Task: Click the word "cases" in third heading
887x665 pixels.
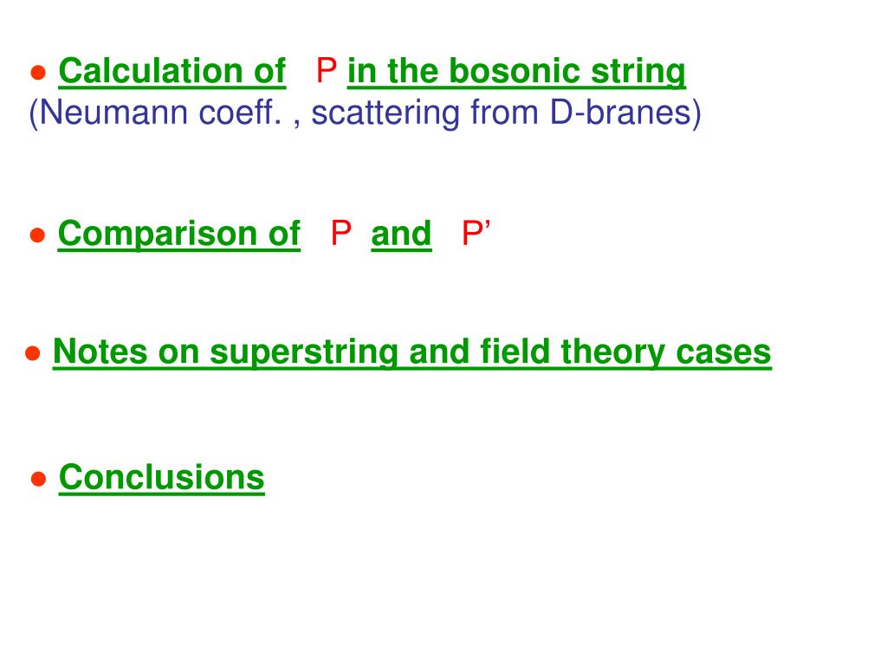Action: (723, 353)
